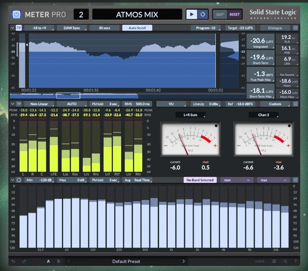This screenshot has width=308, height=271.
Task: Open the VU meter type dropdown
Action: click(171, 104)
